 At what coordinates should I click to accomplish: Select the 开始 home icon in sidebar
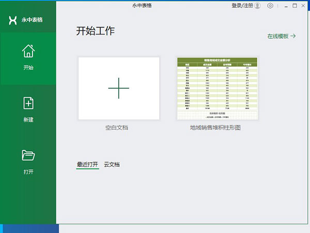click(28, 51)
